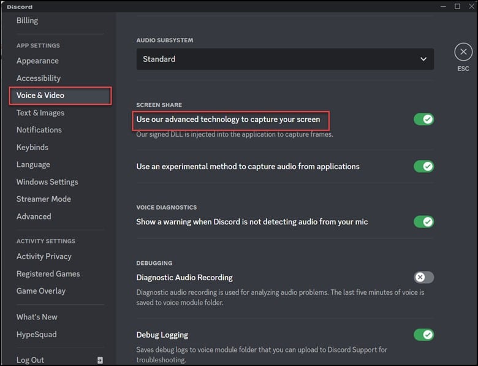Navigate to Keybinds settings
Image resolution: width=478 pixels, height=366 pixels.
point(32,147)
